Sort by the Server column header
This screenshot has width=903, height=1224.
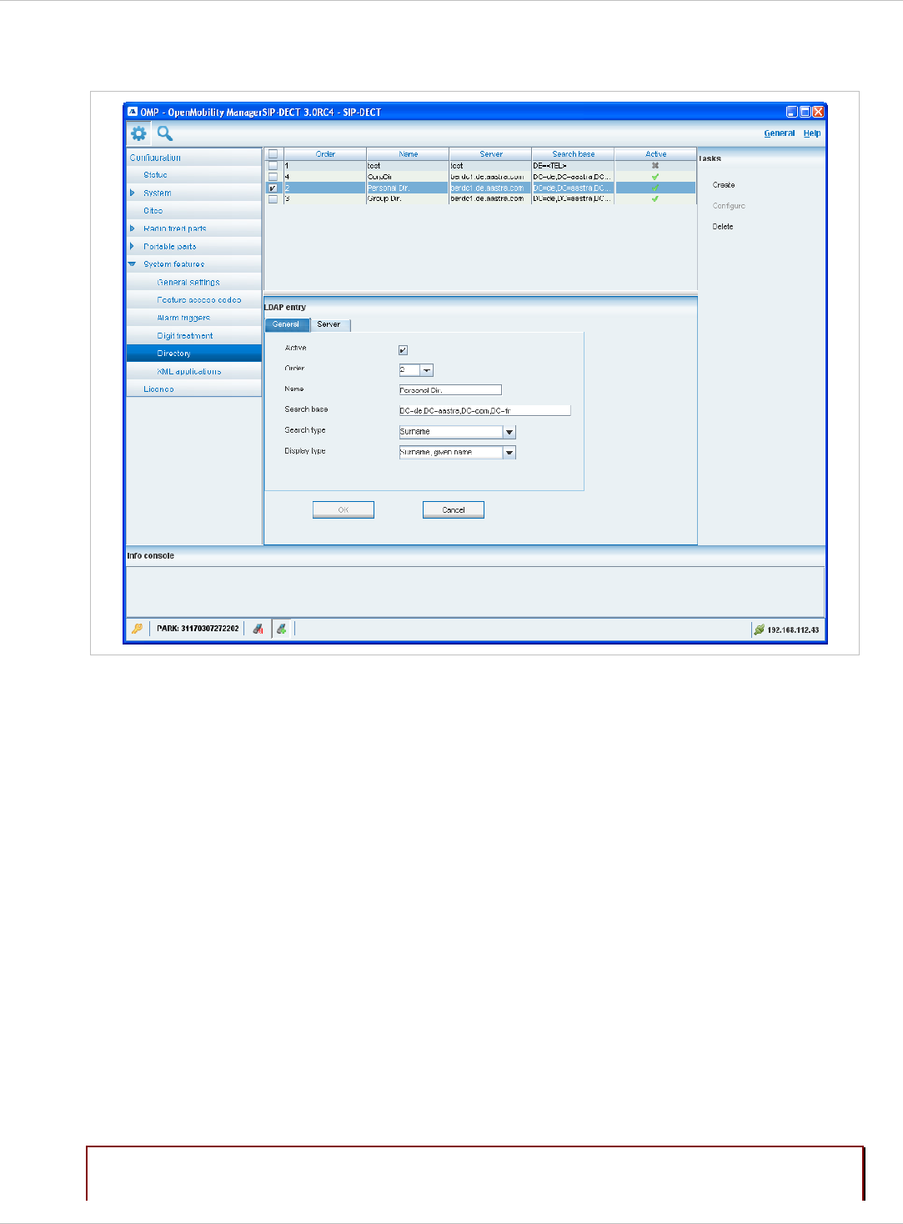[x=490, y=154]
